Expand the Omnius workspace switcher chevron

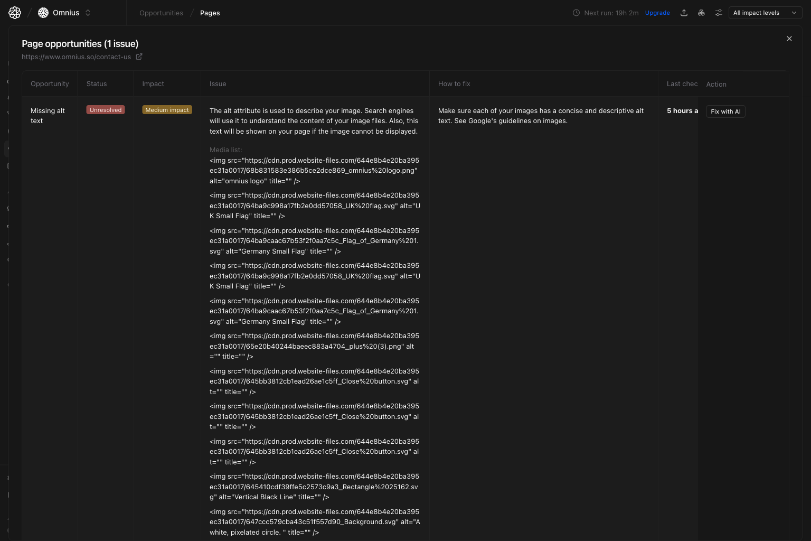coord(88,12)
